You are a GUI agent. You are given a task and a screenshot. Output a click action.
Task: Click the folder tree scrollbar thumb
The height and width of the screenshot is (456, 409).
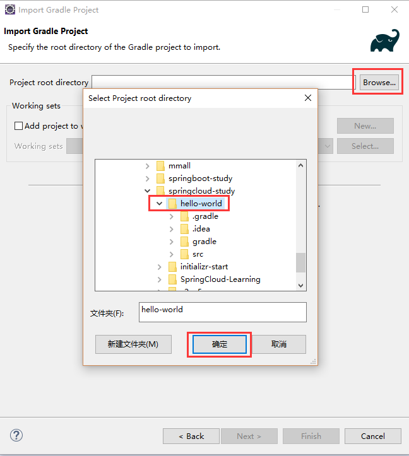click(x=300, y=262)
